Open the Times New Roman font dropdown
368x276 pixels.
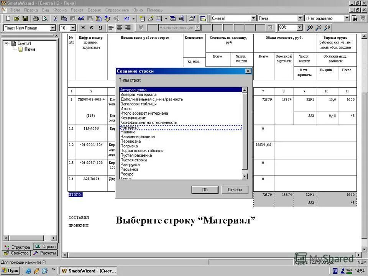click(x=54, y=28)
